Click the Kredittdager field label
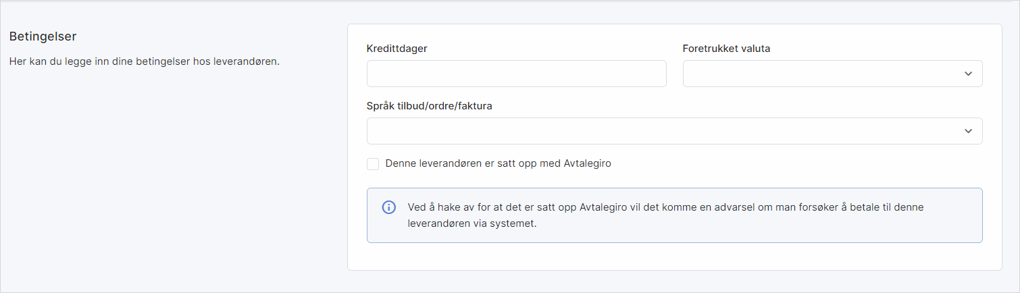Viewport: 1020px width, 293px height. point(397,49)
